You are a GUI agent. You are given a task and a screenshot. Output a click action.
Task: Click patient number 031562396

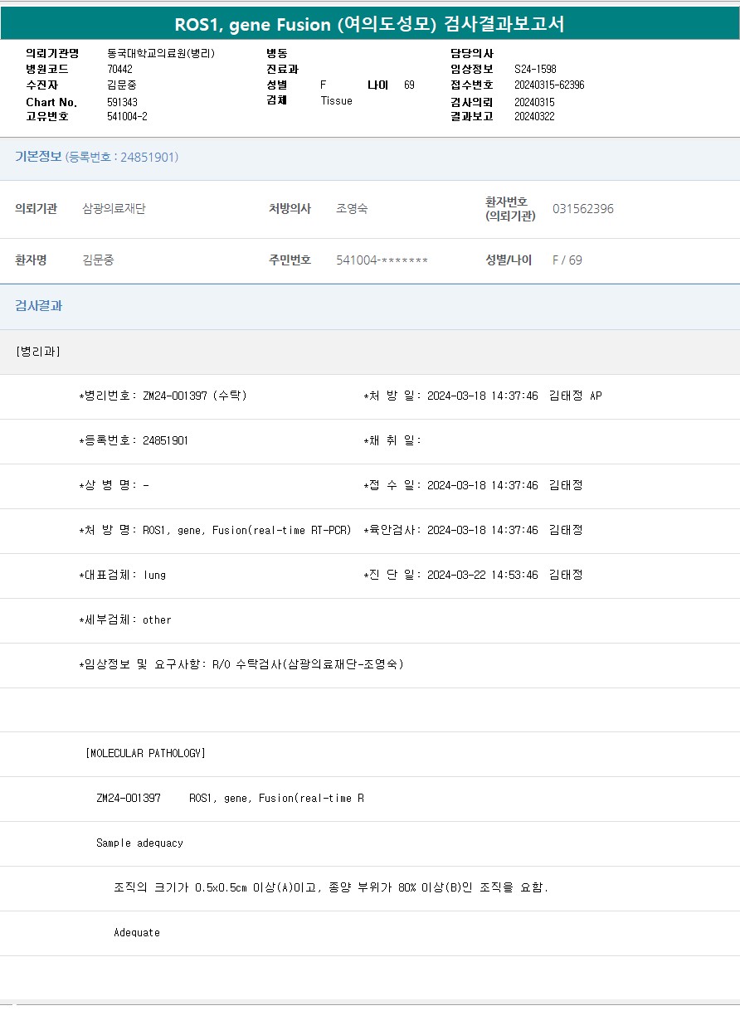582,209
